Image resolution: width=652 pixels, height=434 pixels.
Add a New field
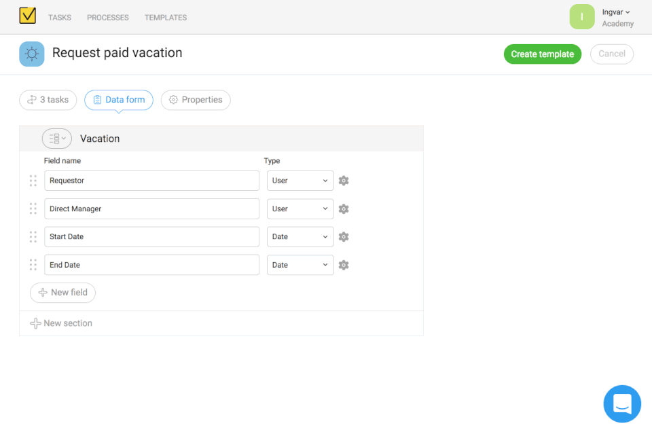pos(62,293)
